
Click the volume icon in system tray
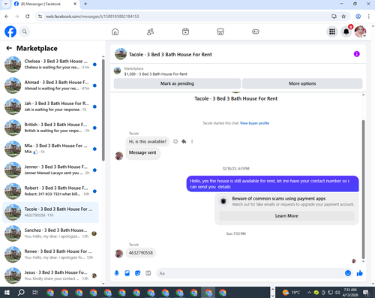tap(337, 292)
